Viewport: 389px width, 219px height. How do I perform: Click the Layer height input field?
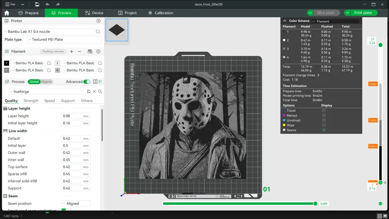76,116
